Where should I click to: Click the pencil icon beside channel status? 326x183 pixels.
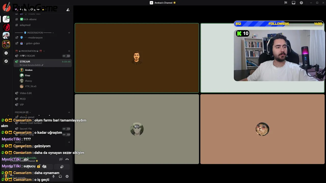(43, 65)
